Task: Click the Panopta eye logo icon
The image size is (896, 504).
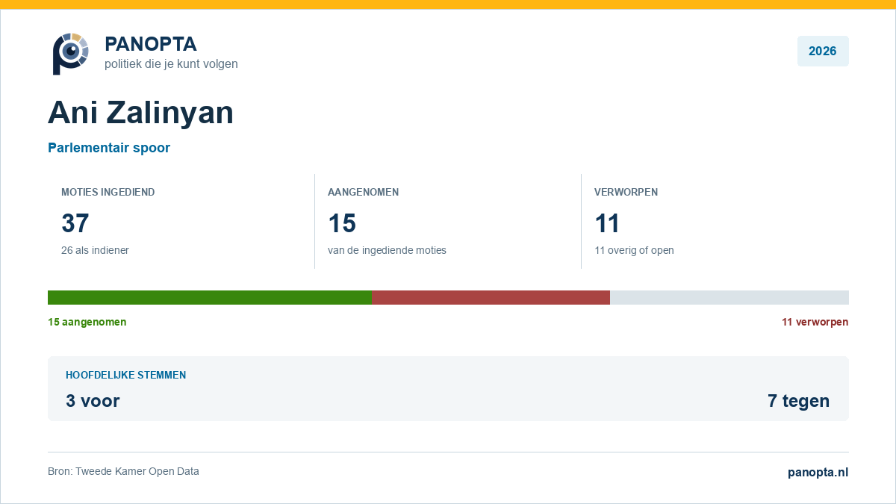Action: click(x=71, y=54)
